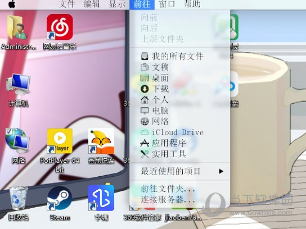Open the 香蕉悦读 shortcut icon
The width and height of the screenshot is (306, 229).
pyautogui.click(x=101, y=140)
